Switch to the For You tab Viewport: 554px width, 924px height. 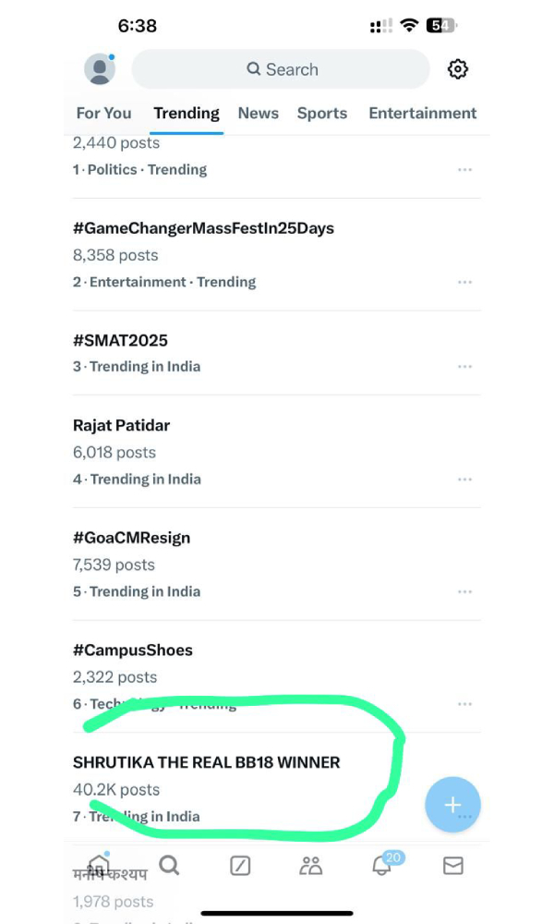103,114
